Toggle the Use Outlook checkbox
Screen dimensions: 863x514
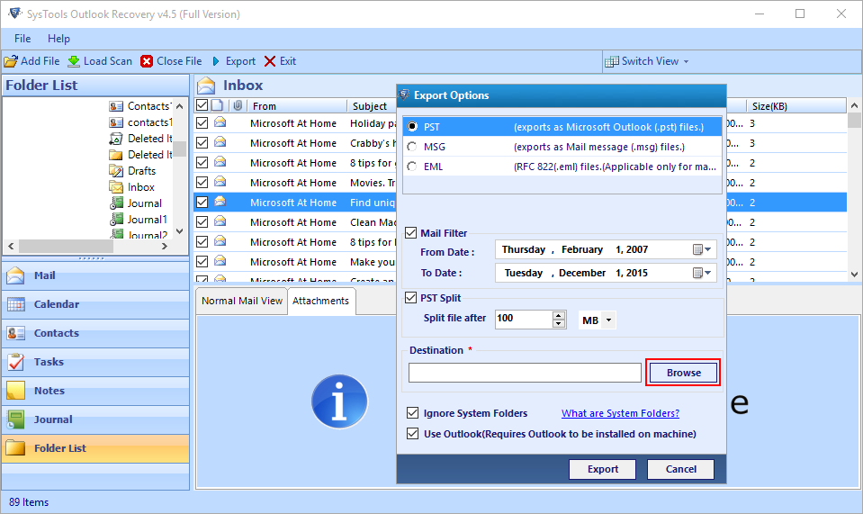(413, 434)
